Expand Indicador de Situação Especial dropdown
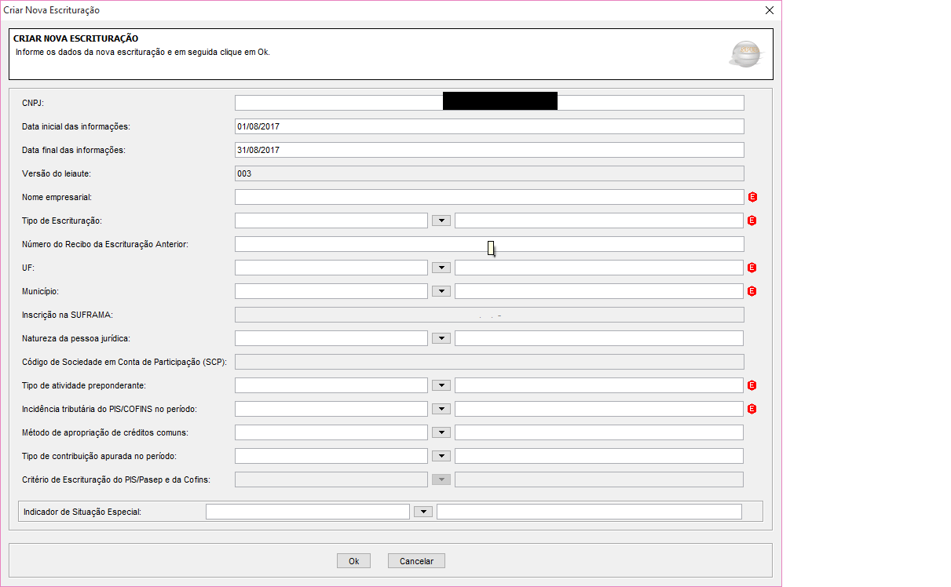 tap(423, 512)
